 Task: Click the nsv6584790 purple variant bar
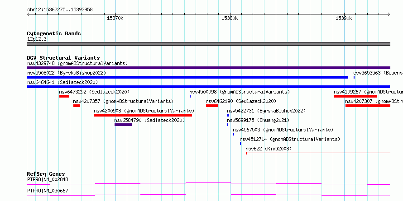tap(123, 125)
